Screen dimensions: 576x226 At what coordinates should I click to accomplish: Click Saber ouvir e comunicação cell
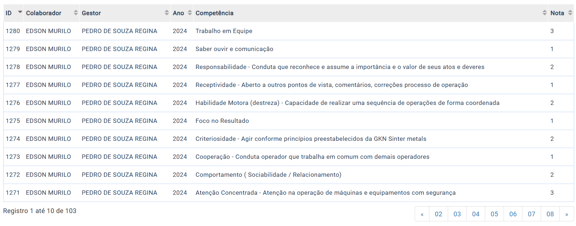coord(234,49)
